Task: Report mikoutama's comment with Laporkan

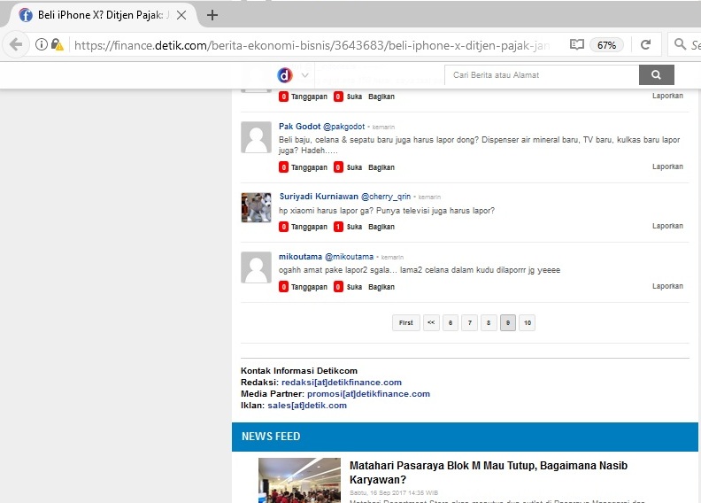Action: coord(667,286)
